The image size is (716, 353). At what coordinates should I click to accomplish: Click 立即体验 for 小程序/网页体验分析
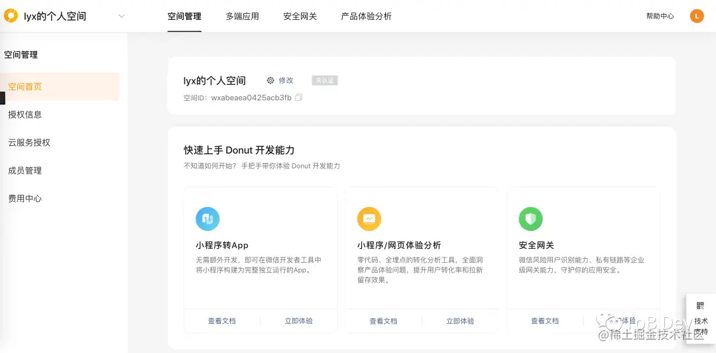(x=460, y=321)
